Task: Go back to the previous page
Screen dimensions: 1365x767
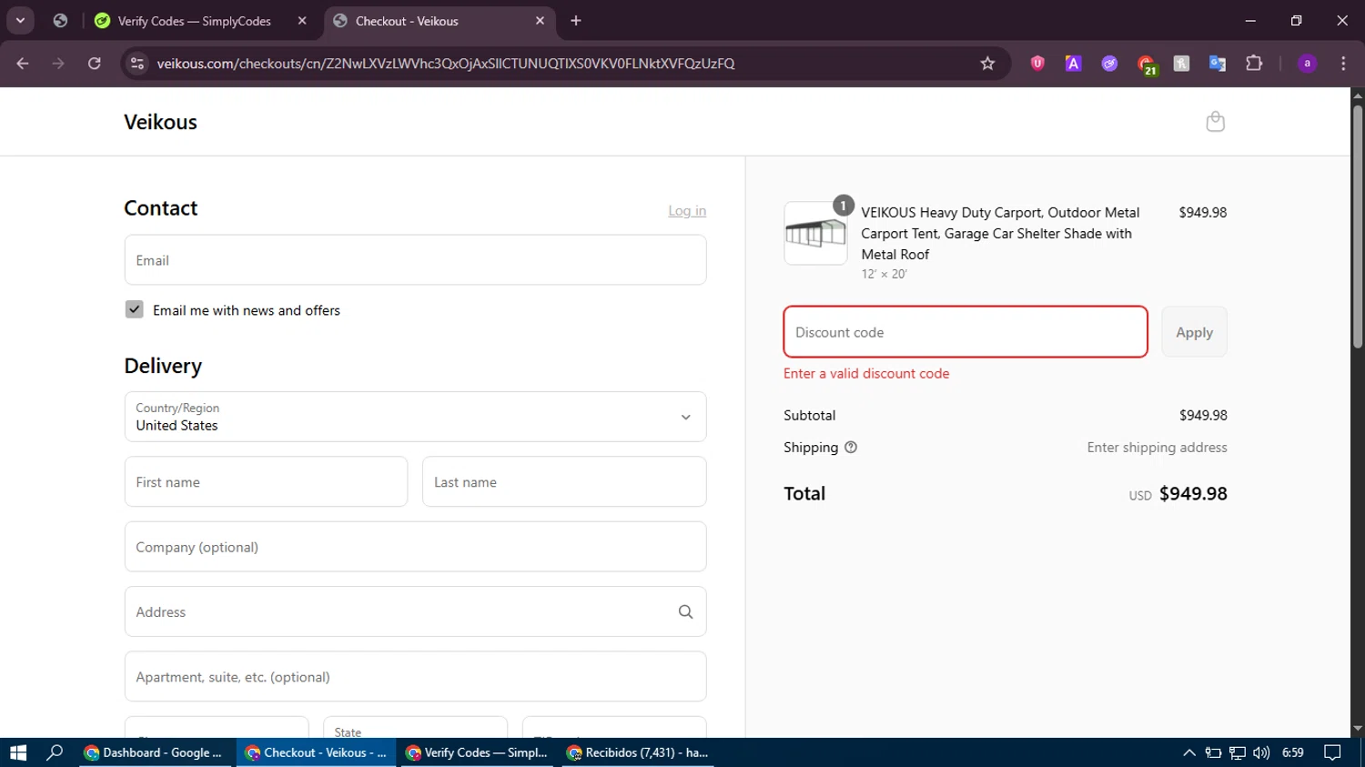Action: [23, 63]
